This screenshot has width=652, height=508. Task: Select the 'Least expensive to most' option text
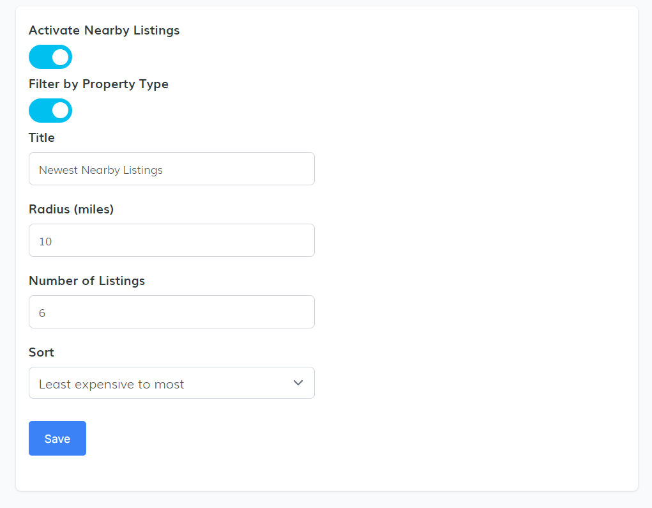tap(112, 384)
